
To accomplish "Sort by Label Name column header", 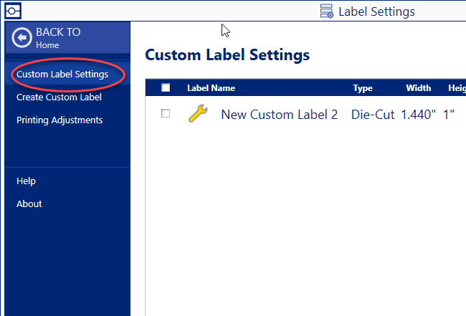I will [x=211, y=88].
